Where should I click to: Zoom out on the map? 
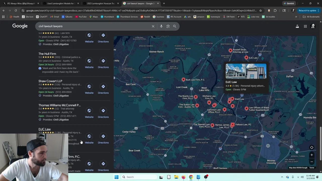point(312,162)
